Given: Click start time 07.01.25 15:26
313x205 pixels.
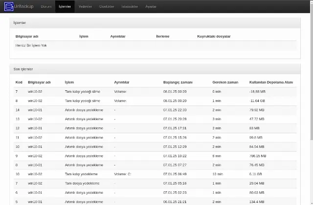Looking at the screenshot, I should 175,138.
